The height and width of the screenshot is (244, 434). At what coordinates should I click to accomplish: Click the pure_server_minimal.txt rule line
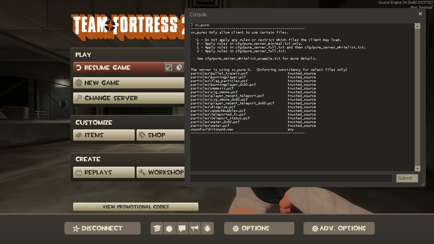(250, 44)
